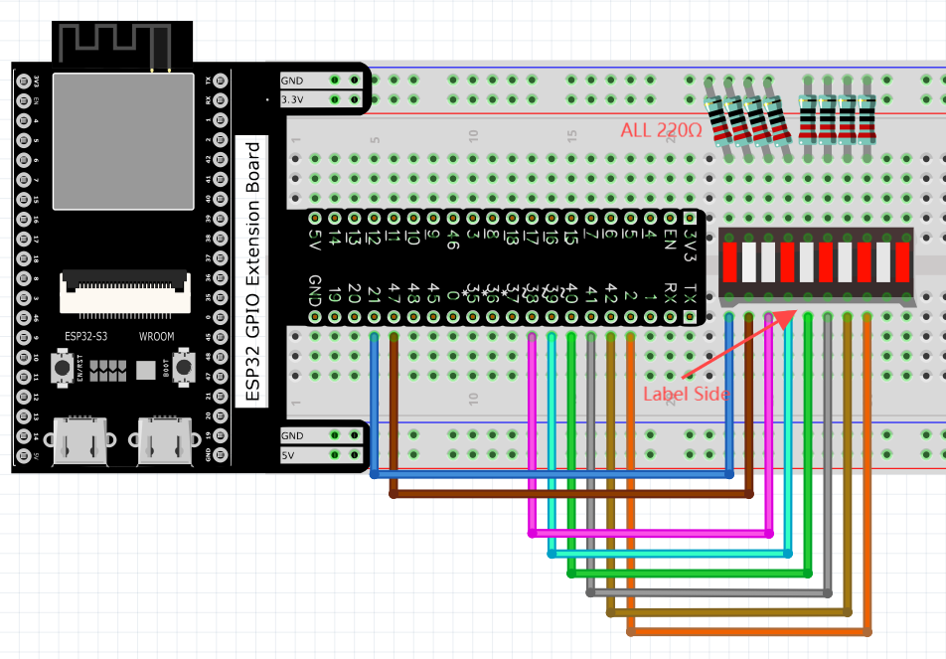Click the PCB antenna trace atop the board
Screen dimensions: 946x659
click(115, 47)
